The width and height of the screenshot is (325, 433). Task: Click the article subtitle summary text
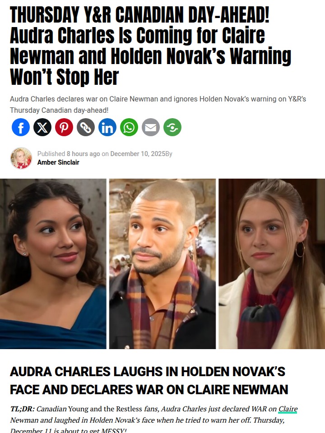click(x=158, y=104)
